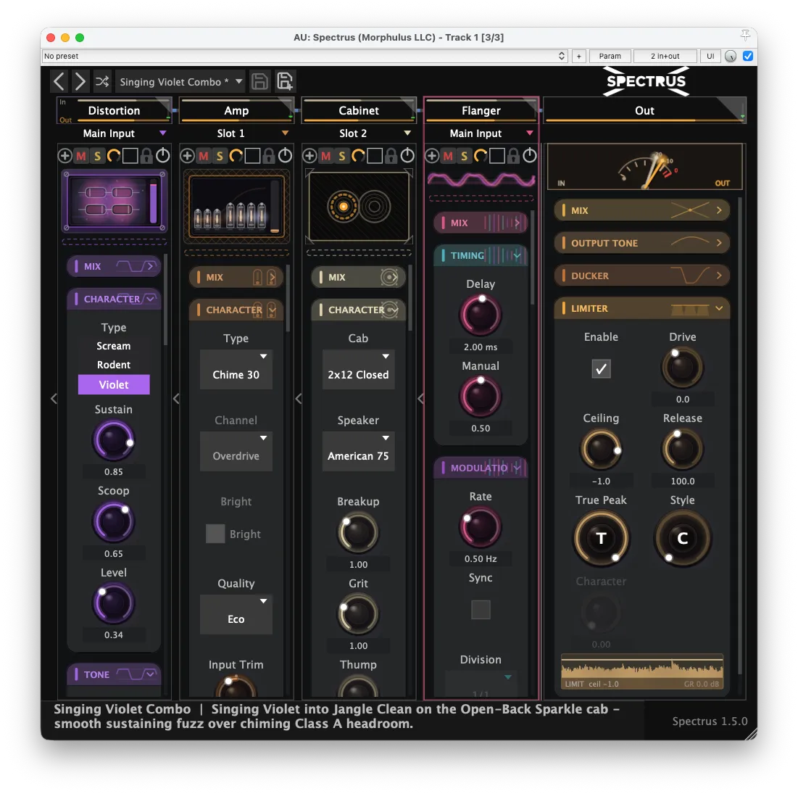Image resolution: width=798 pixels, height=794 pixels.
Task: Reset the Amp module
Action: pos(236,156)
